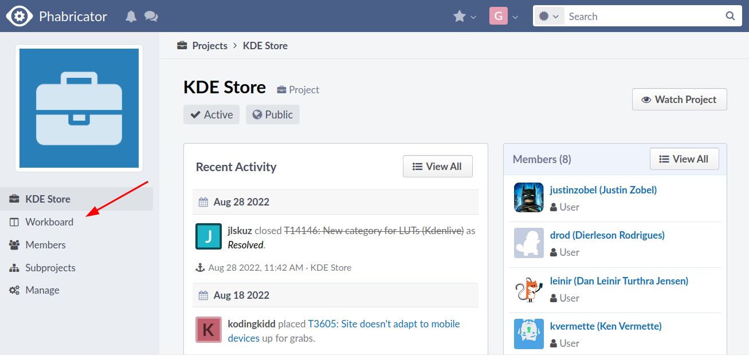The width and height of the screenshot is (749, 356).
Task: Click the KDE Store briefcase project image
Action: [x=79, y=108]
